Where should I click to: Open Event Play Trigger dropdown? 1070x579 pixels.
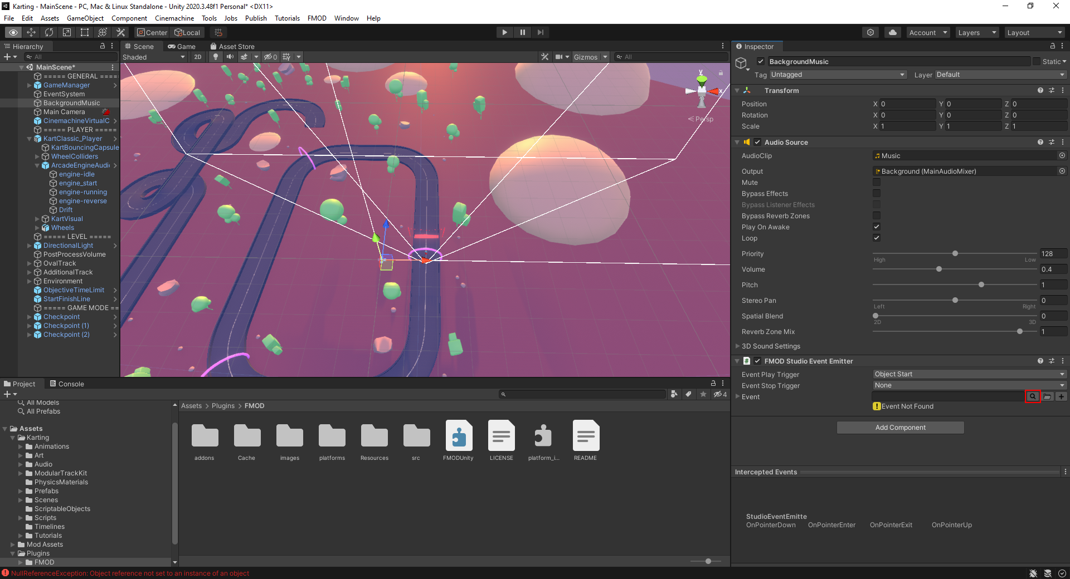pos(969,374)
